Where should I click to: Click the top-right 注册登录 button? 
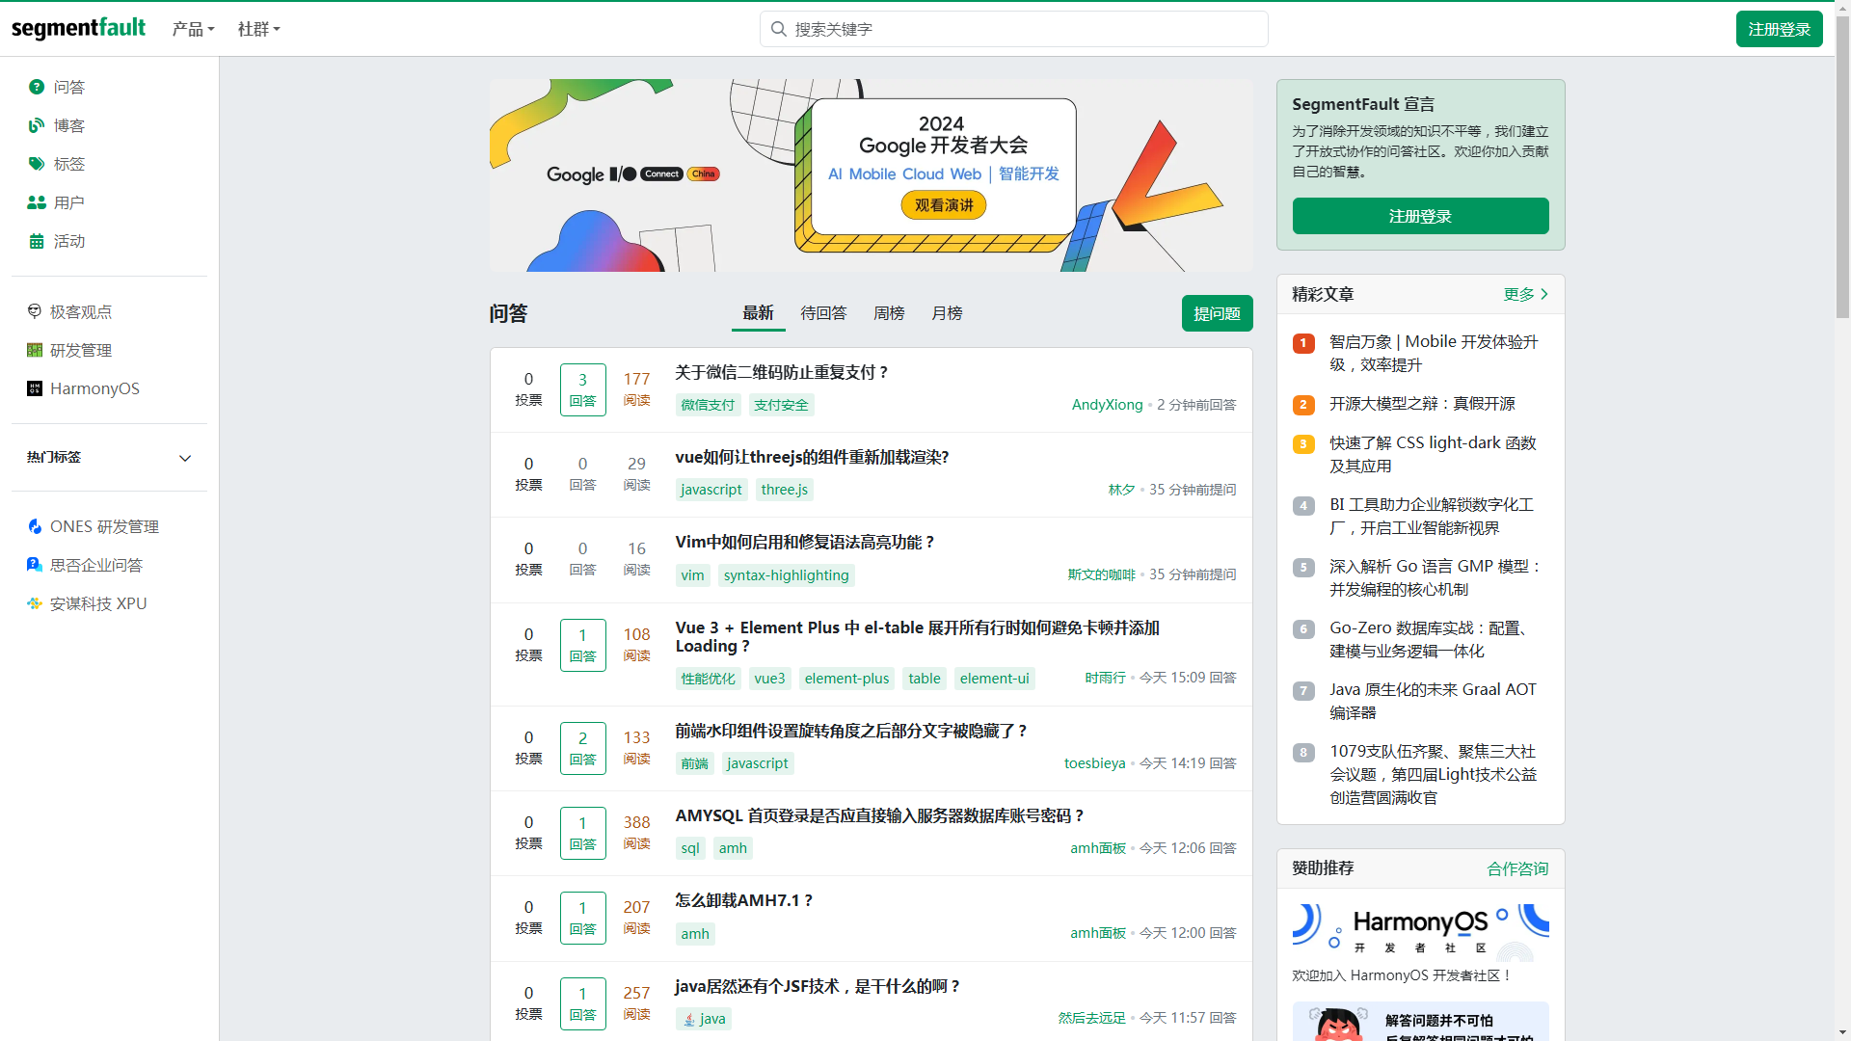[1779, 29]
